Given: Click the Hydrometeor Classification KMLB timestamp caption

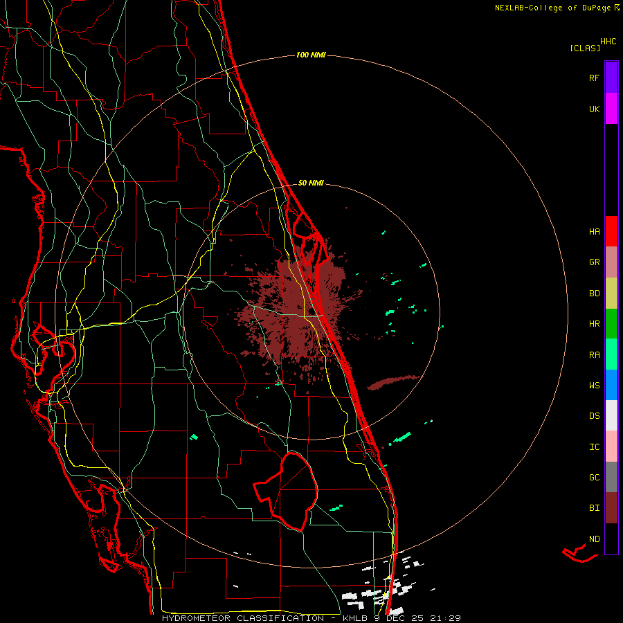Looking at the screenshot, I should [311, 618].
